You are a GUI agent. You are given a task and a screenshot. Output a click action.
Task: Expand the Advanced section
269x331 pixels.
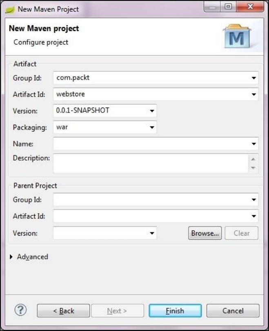[x=11, y=257]
